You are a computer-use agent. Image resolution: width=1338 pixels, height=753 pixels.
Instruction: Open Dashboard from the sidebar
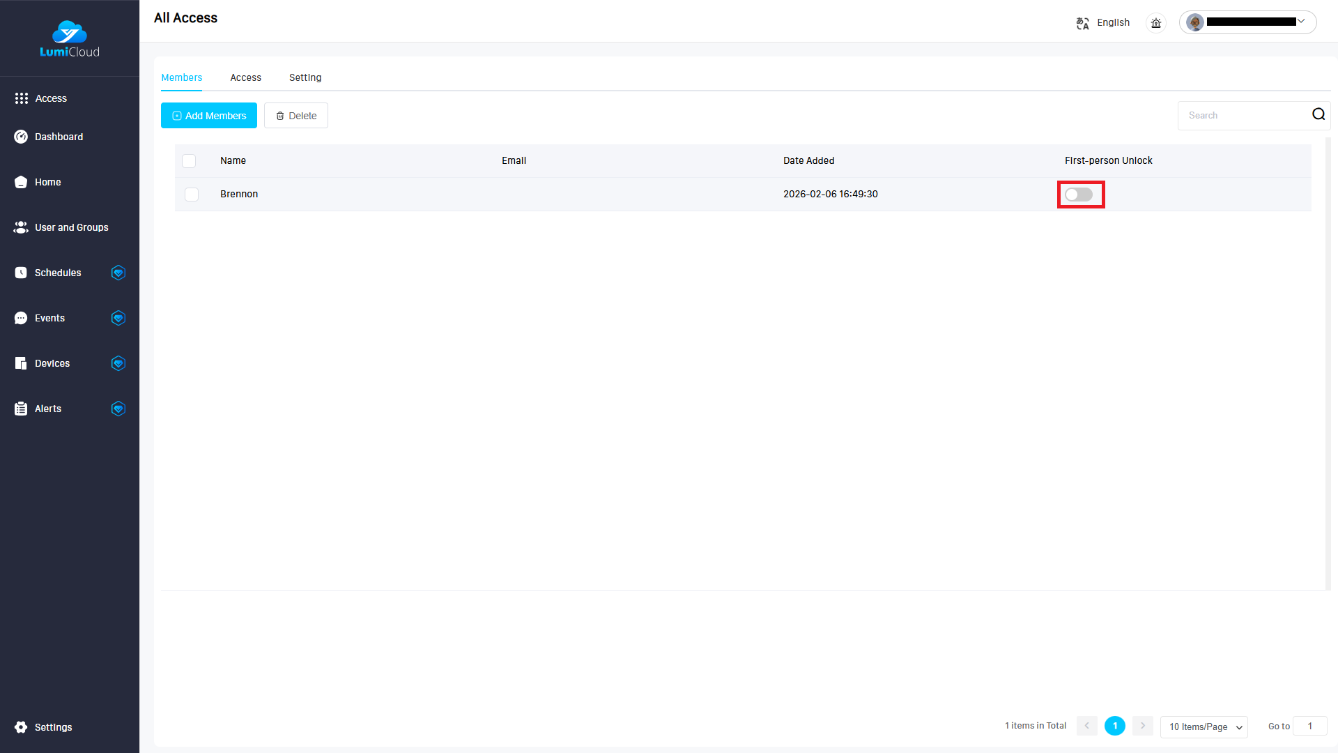click(59, 137)
